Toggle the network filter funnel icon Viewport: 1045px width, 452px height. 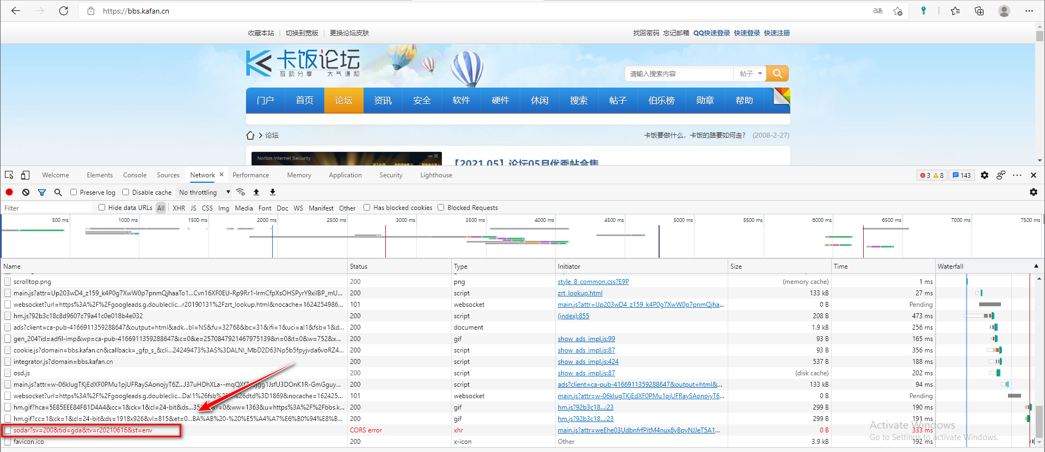point(42,192)
